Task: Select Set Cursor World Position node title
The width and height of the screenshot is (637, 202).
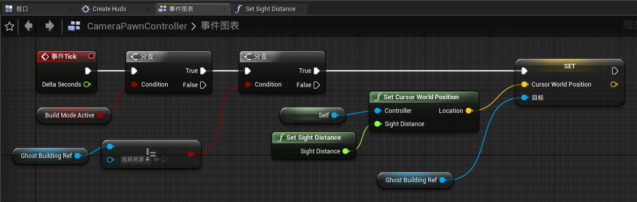Action: pyautogui.click(x=421, y=97)
